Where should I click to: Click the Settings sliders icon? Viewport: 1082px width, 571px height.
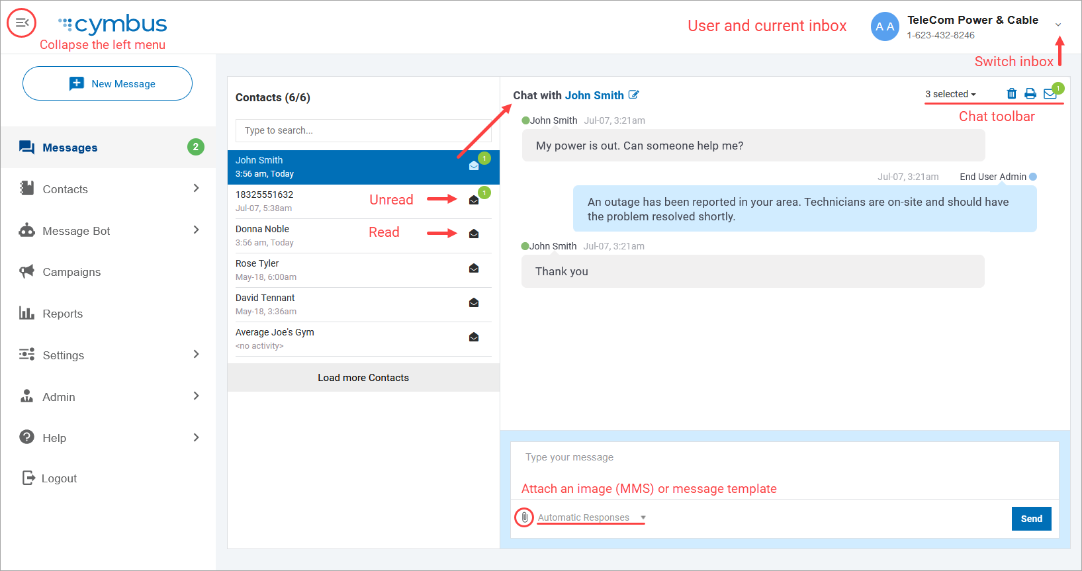pos(26,355)
